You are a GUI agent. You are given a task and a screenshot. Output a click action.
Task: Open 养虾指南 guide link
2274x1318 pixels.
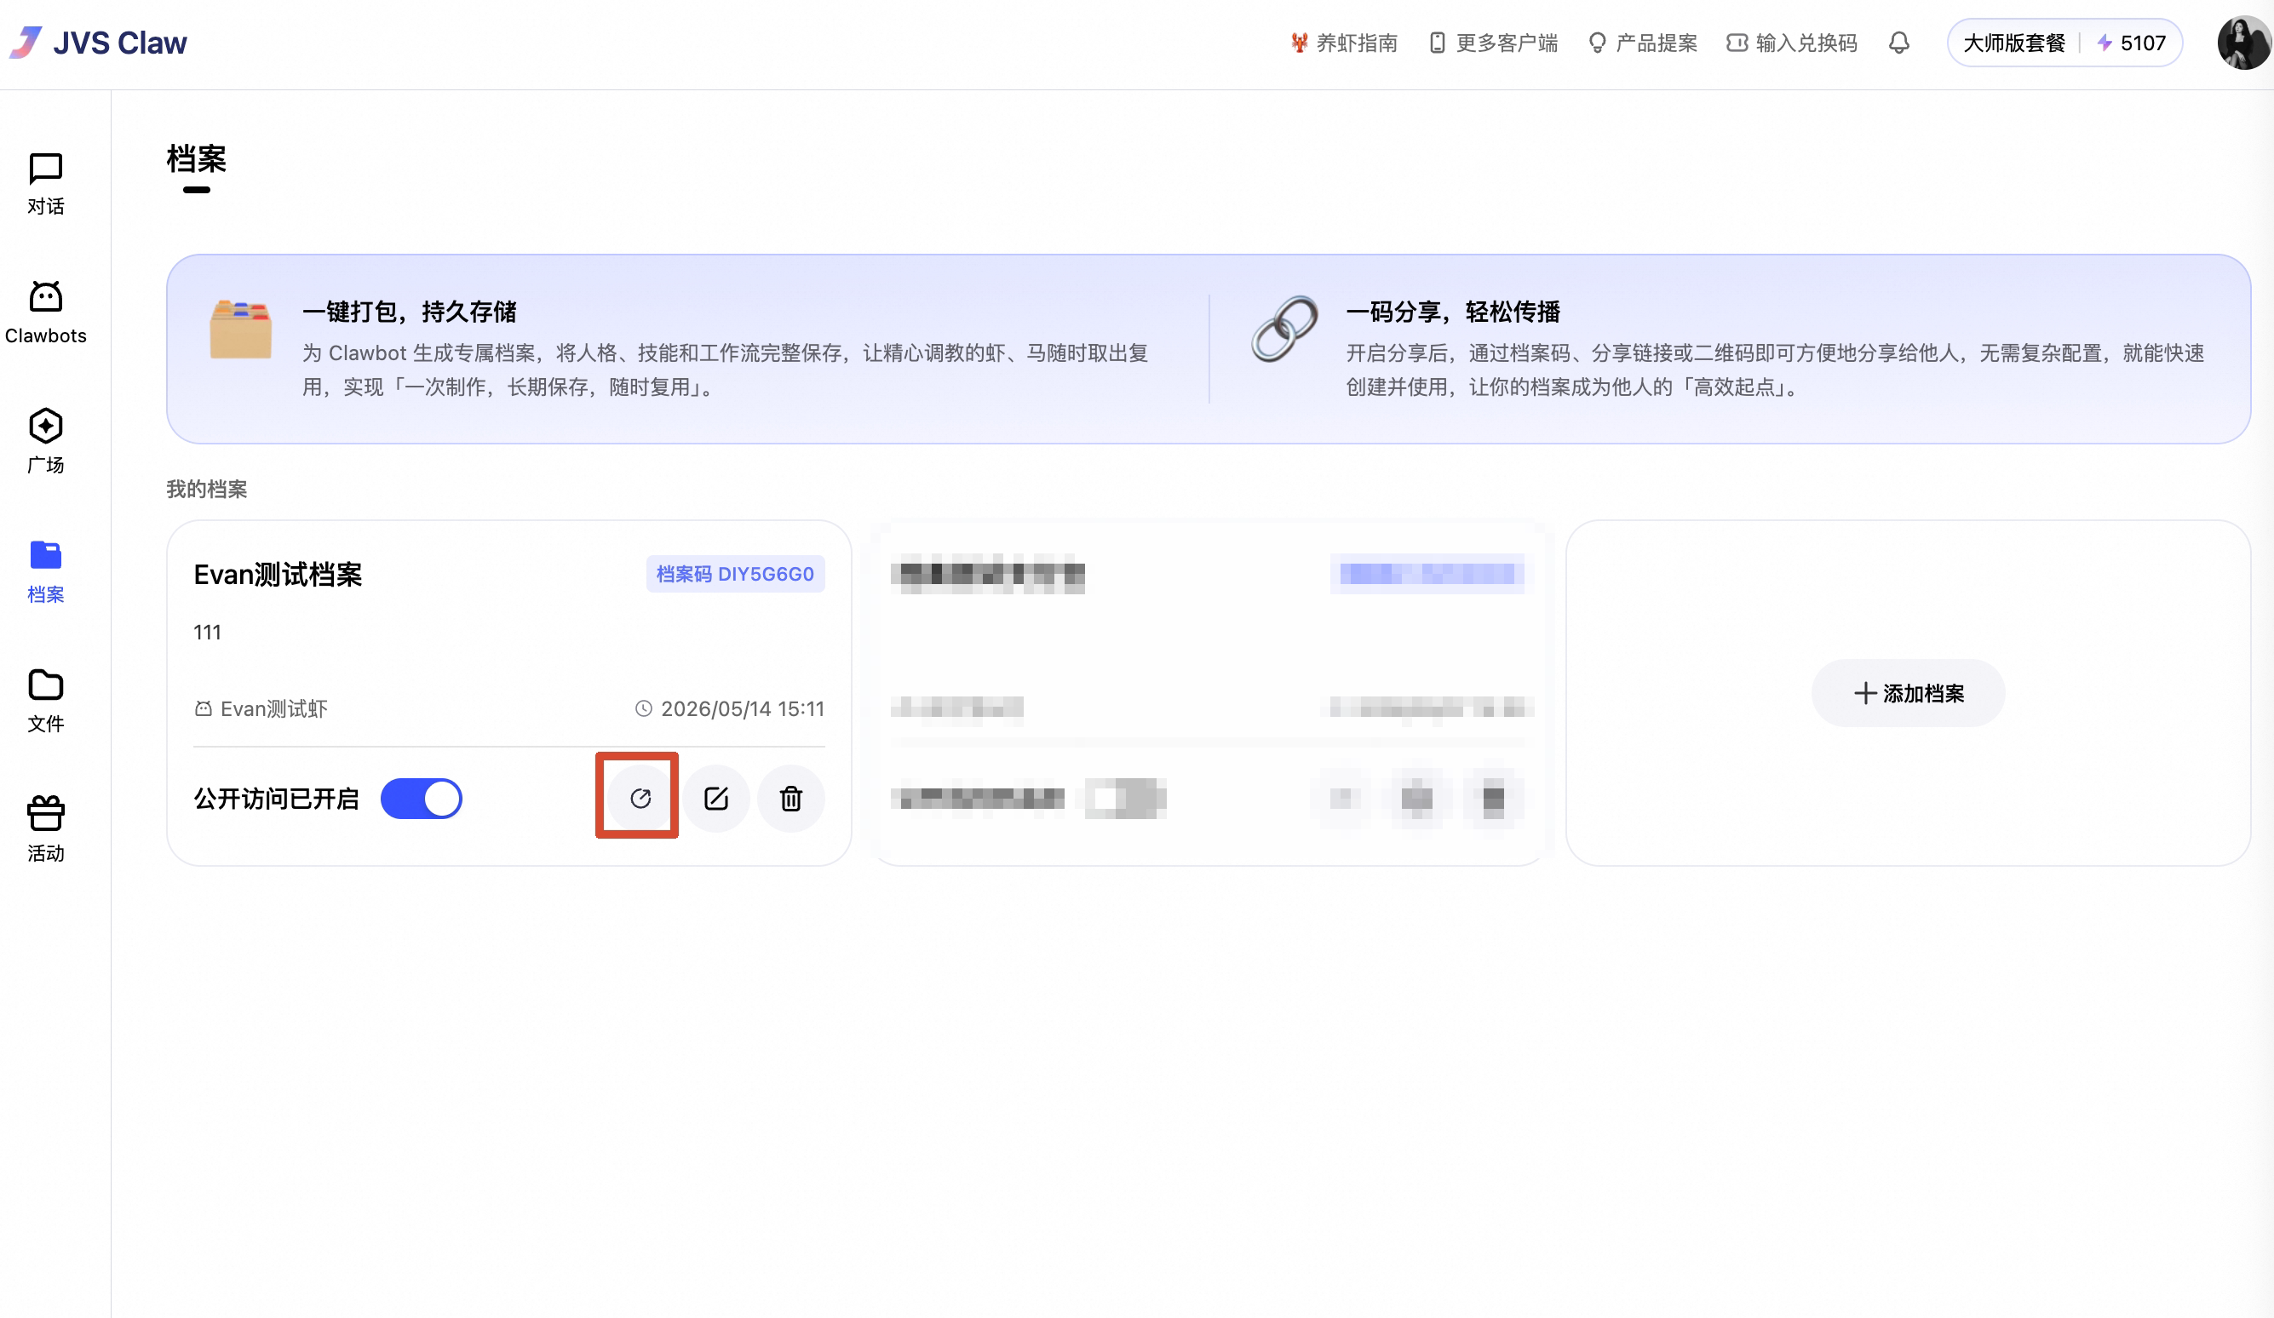(1345, 43)
